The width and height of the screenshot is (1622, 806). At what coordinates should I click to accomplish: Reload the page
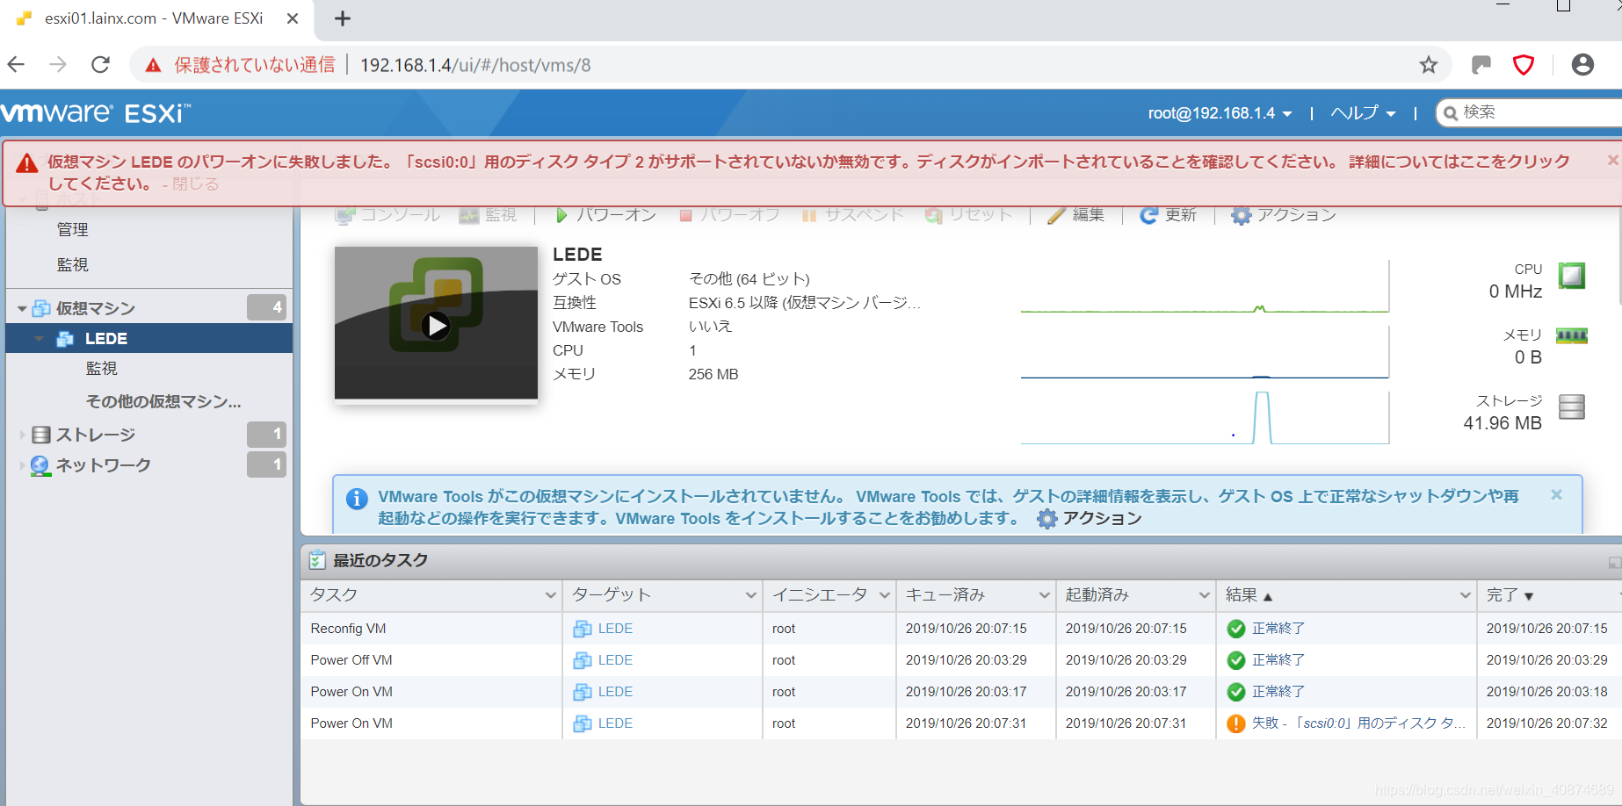(x=101, y=64)
